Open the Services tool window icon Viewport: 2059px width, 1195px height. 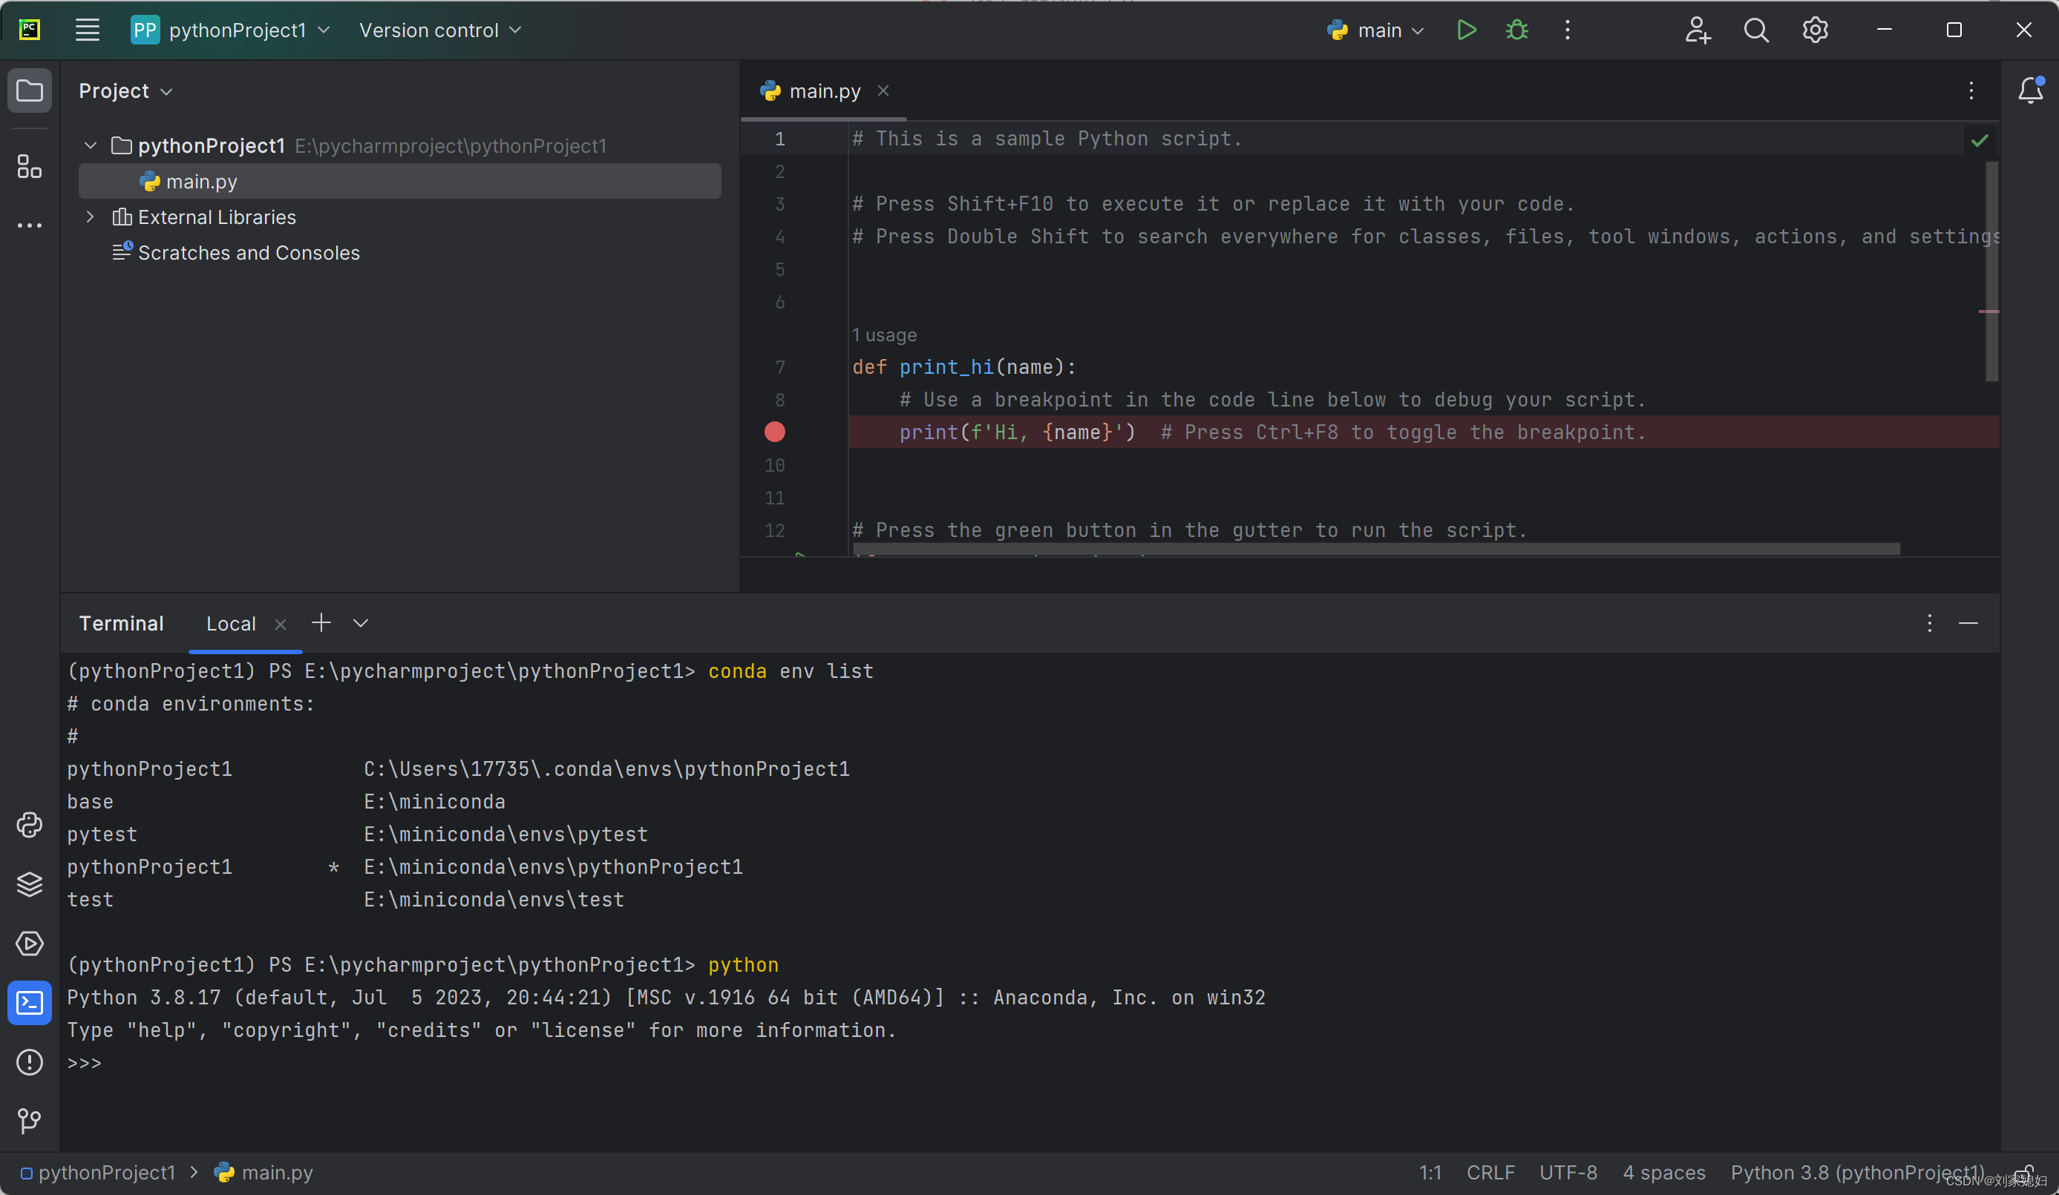[30, 944]
